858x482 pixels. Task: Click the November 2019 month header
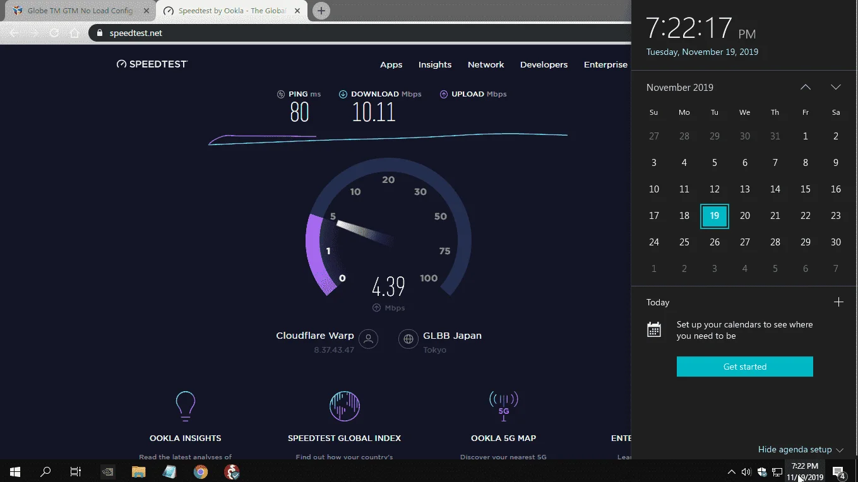tap(680, 88)
